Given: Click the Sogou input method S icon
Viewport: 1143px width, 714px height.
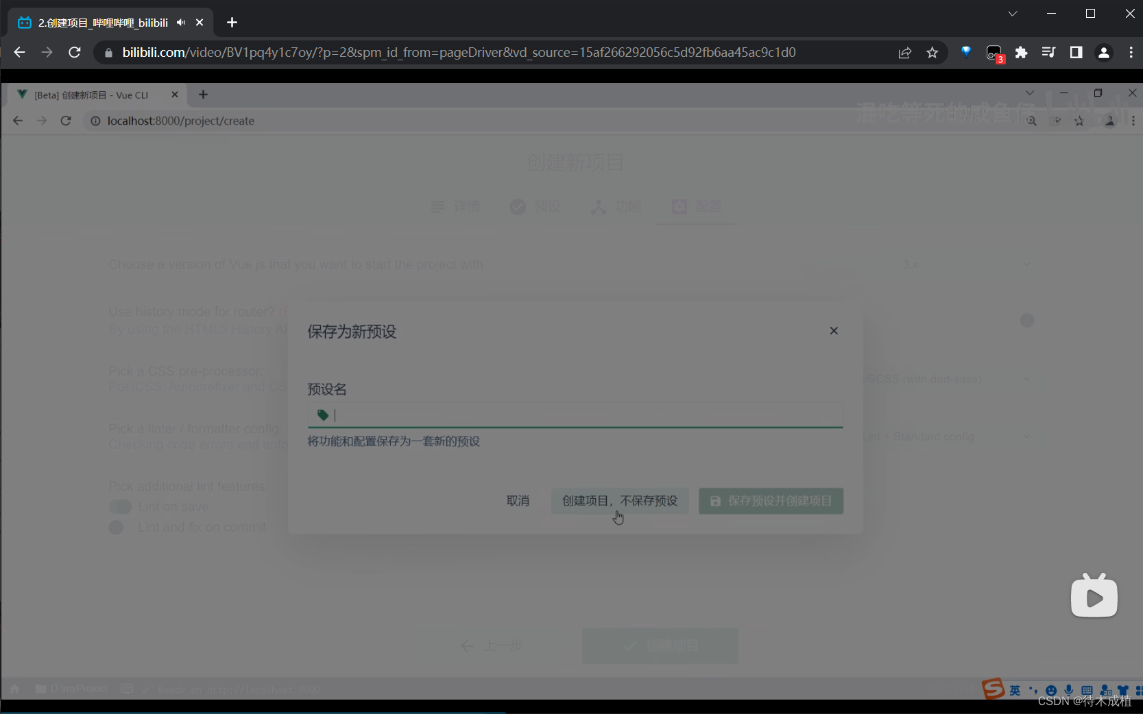Looking at the screenshot, I should tap(993, 688).
